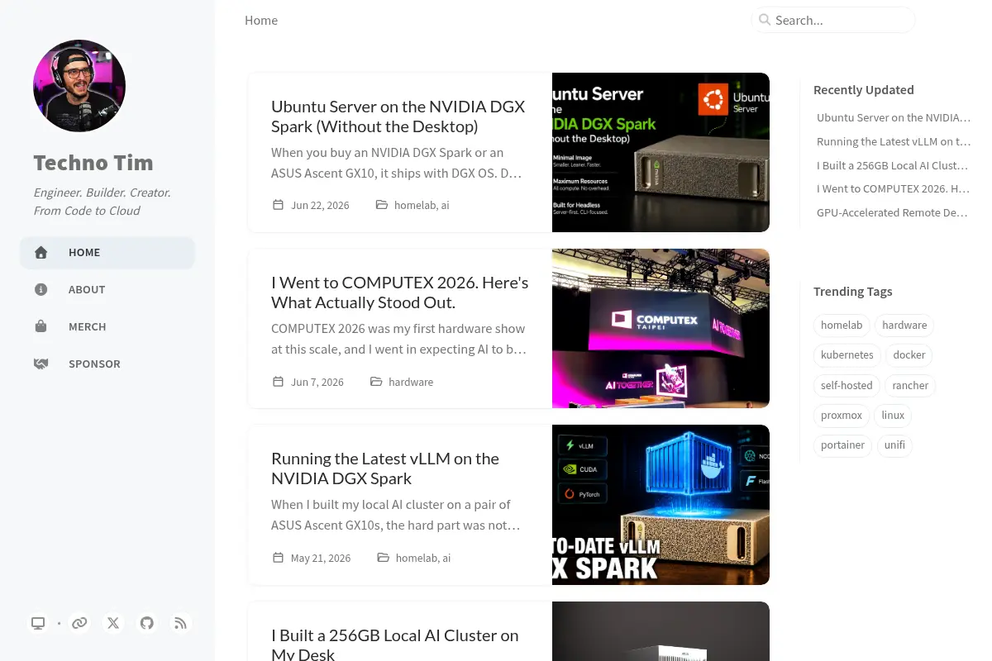
Task: Open the GitHub profile icon
Action: (147, 623)
